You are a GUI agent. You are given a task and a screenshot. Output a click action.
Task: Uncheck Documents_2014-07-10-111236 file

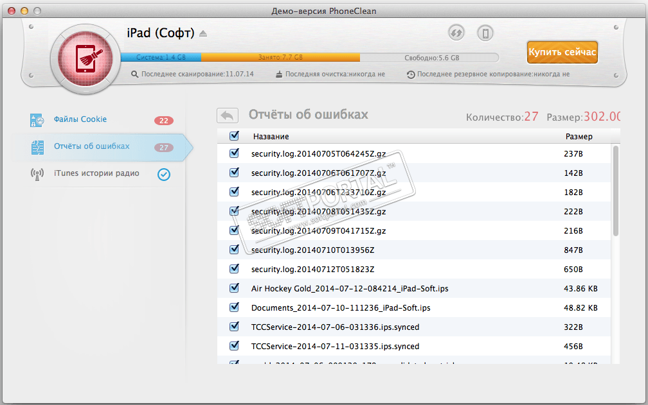click(x=234, y=307)
